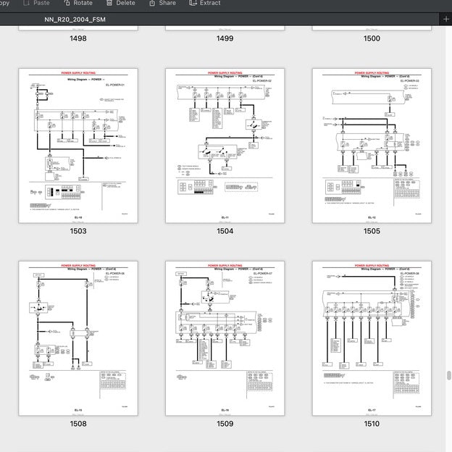Add a new tab with plus icon
Viewport: 452px width, 452px height.
(x=446, y=19)
